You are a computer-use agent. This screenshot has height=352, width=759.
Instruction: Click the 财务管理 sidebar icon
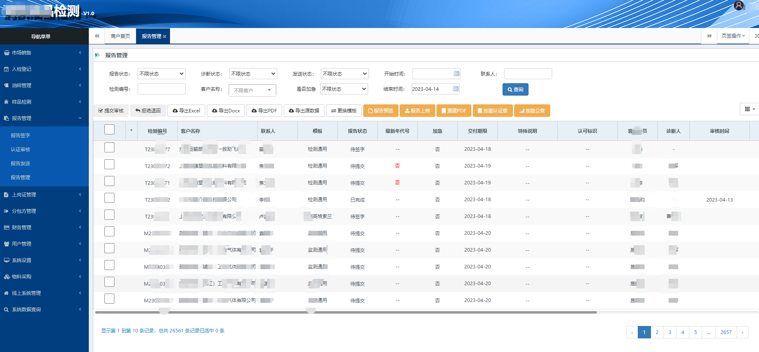6,228
